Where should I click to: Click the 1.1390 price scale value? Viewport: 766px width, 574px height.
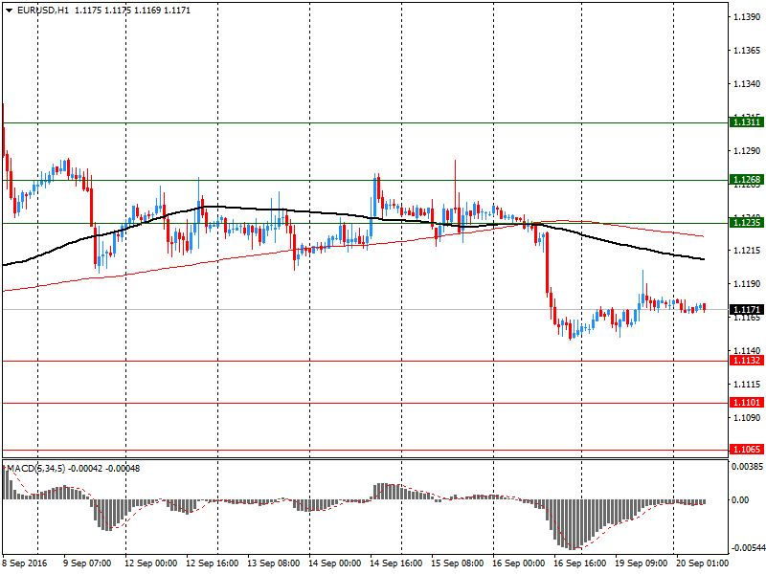(x=747, y=17)
